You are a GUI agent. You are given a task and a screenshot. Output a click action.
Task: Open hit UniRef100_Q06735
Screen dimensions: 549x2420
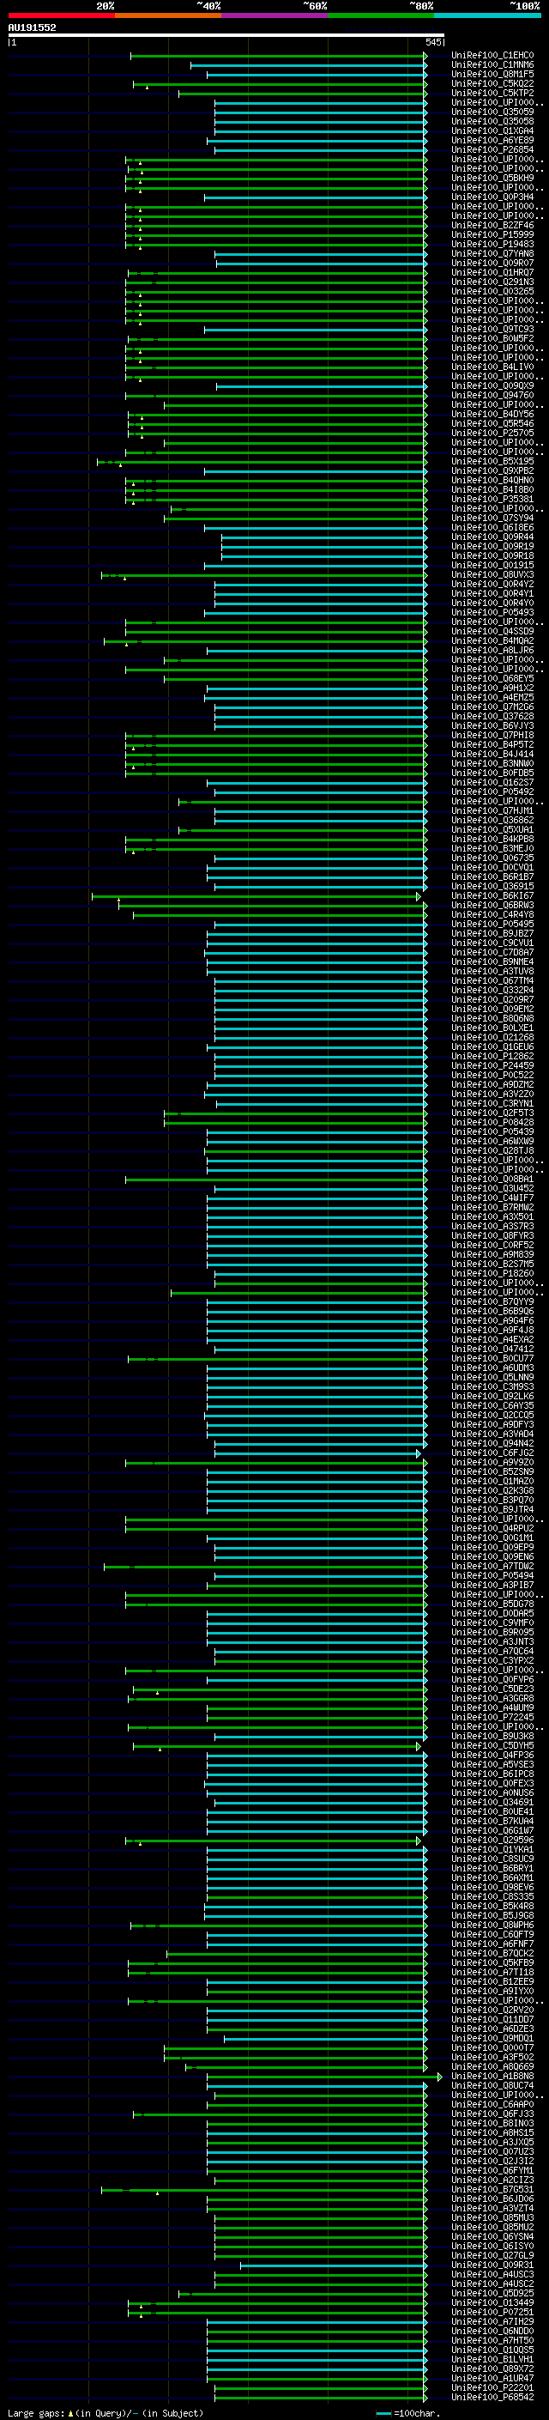pyautogui.click(x=492, y=858)
